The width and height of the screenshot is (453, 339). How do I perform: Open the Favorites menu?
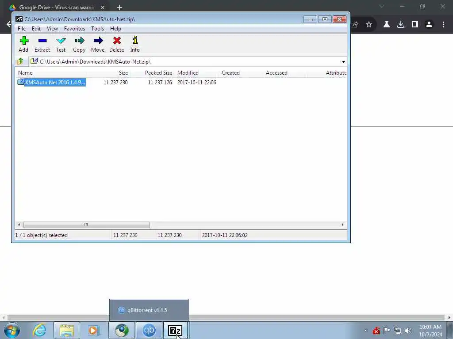point(74,29)
